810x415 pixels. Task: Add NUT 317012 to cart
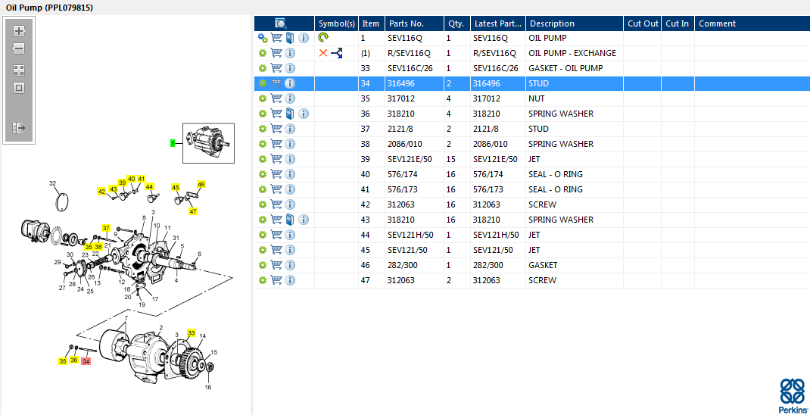click(x=276, y=98)
